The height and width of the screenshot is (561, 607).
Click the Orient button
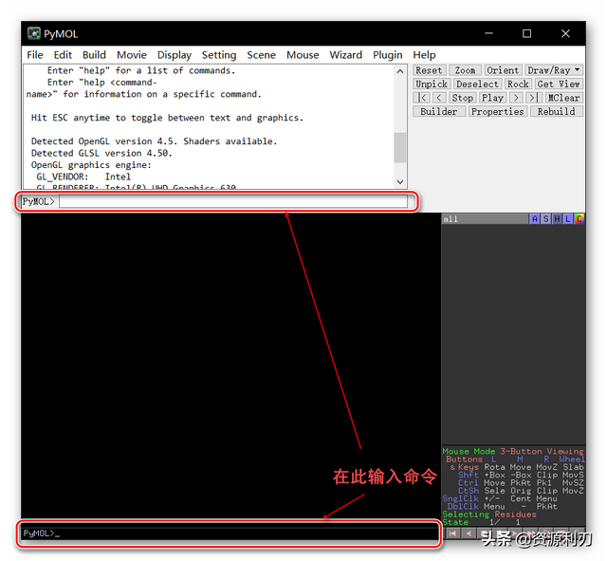503,70
